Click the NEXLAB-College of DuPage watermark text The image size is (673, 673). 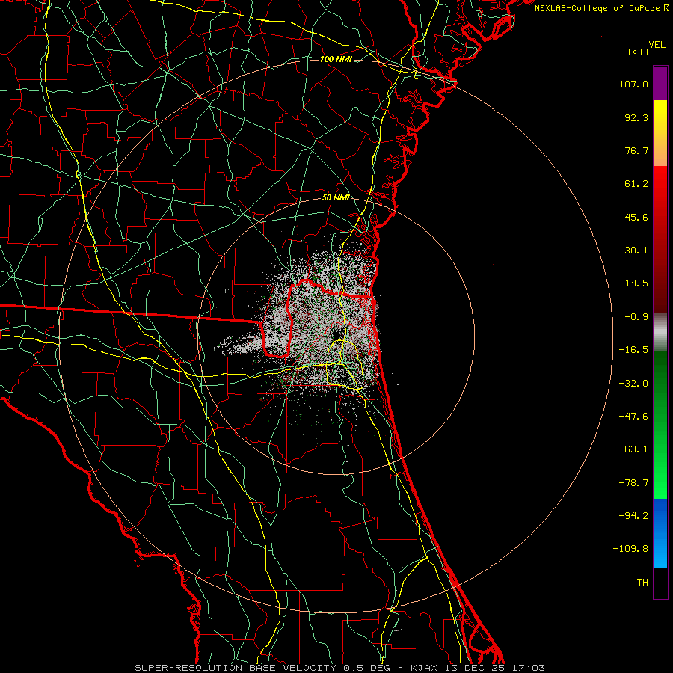[x=601, y=8]
